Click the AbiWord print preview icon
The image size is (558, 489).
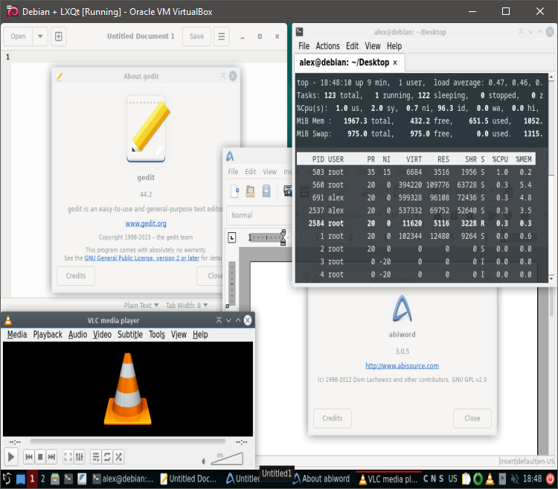pyautogui.click(x=287, y=191)
